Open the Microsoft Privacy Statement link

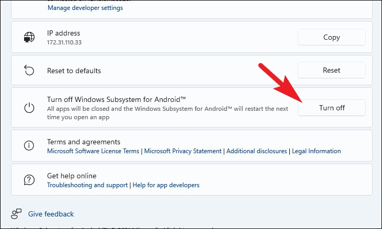183,151
